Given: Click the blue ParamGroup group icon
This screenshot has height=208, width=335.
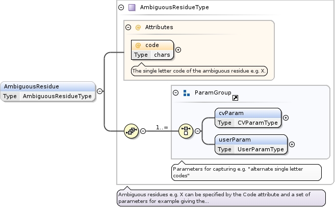Looking at the screenshot, I should 186,93.
